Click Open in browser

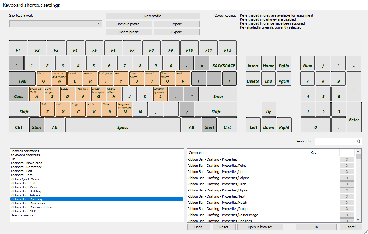click(260, 227)
